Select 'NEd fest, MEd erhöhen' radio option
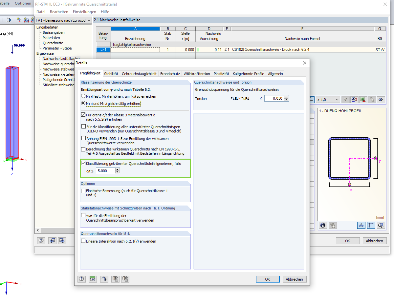Screen dimensions: 394x295 tap(83, 96)
